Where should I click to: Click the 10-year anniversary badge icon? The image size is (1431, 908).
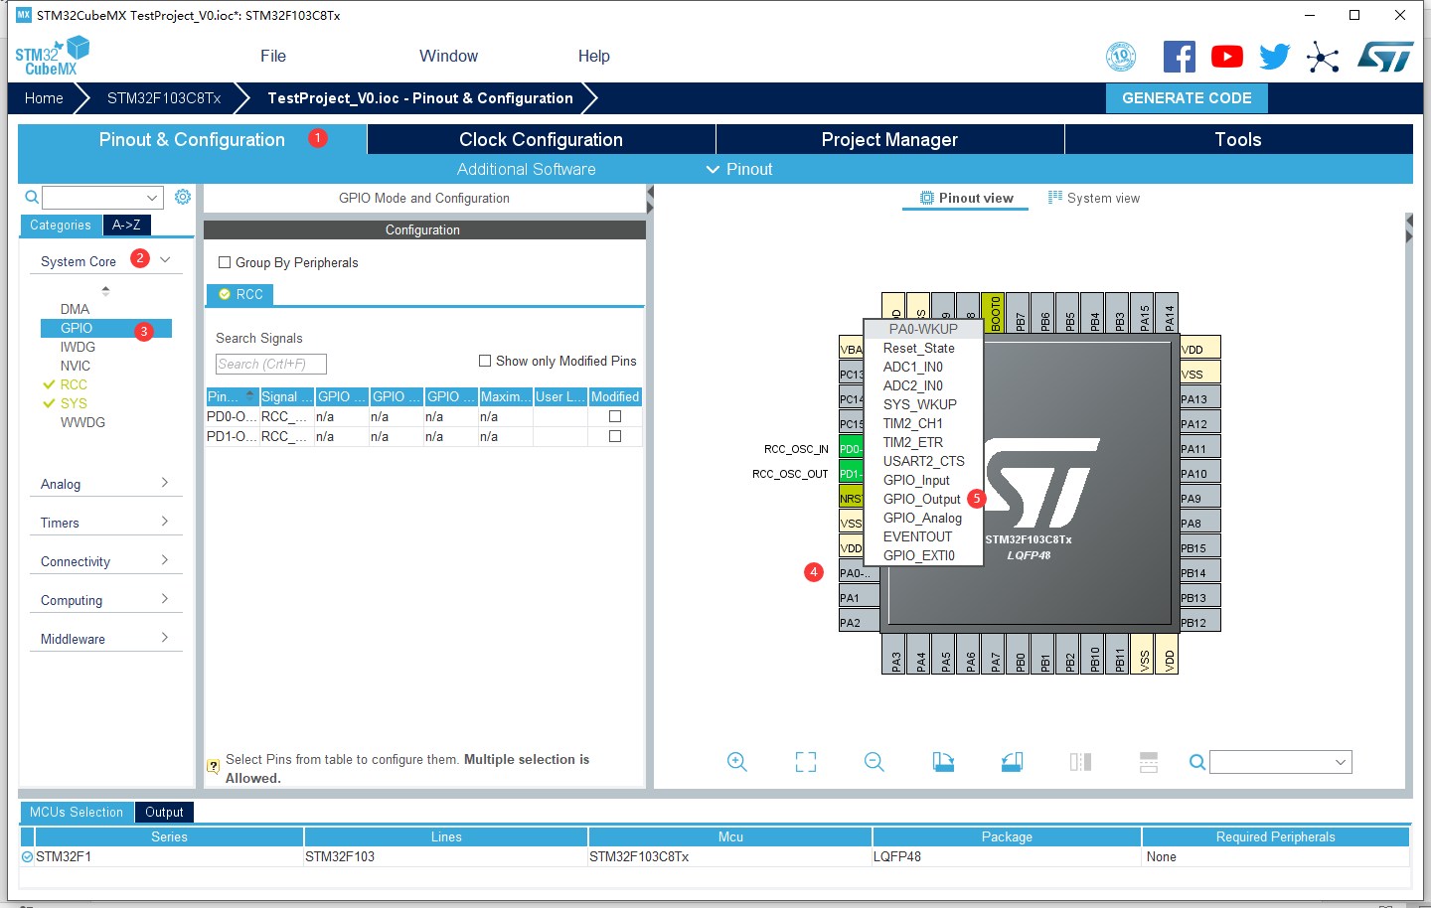pos(1121,57)
